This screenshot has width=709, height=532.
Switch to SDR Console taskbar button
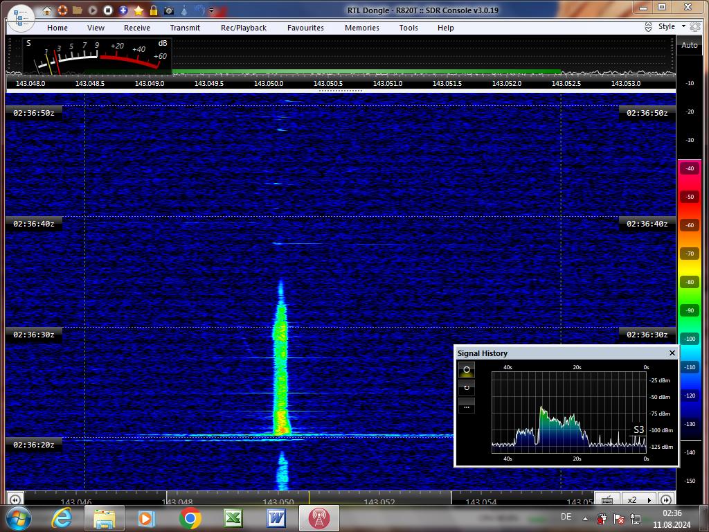[x=318, y=518]
